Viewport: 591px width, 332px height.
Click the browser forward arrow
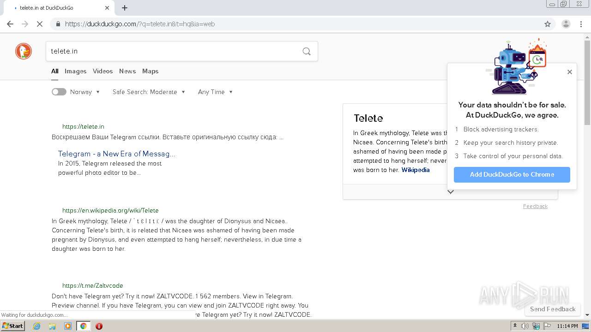pyautogui.click(x=25, y=24)
